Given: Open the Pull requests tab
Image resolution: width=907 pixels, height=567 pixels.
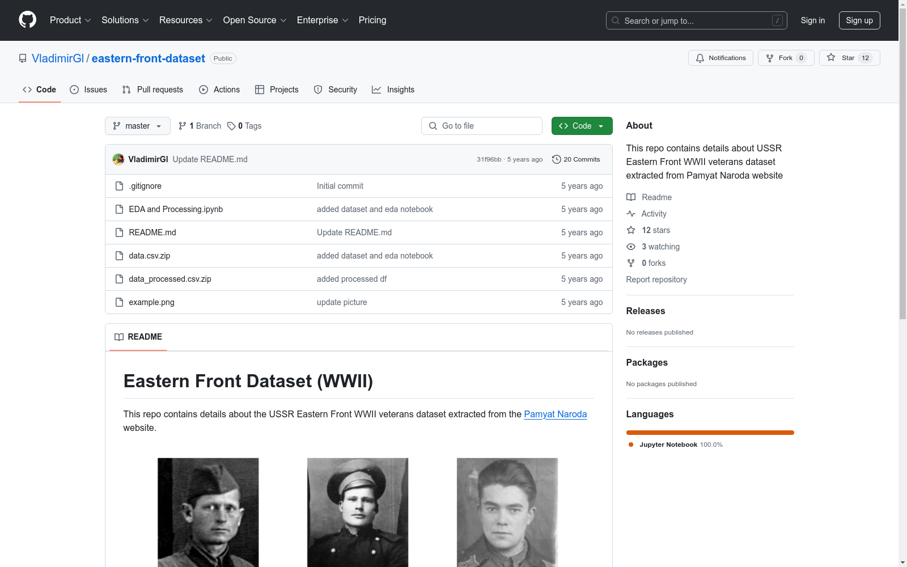Looking at the screenshot, I should (x=152, y=90).
